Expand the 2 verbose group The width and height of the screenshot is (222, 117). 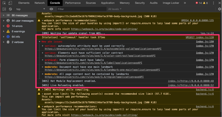tap(4, 42)
